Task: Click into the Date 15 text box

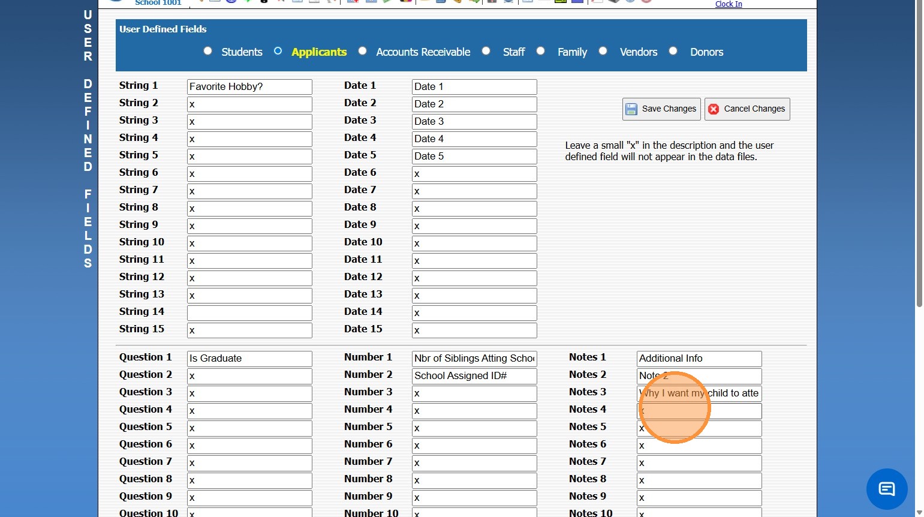Action: click(x=474, y=330)
